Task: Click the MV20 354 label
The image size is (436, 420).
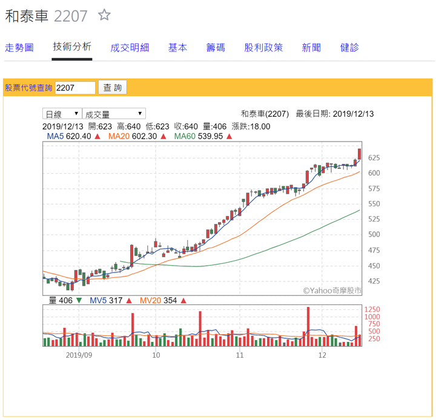Action: click(158, 301)
